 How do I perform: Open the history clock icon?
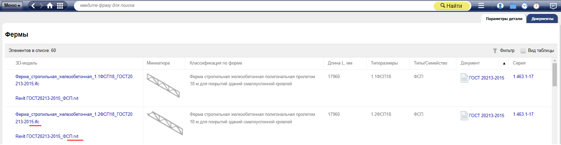(525, 6)
